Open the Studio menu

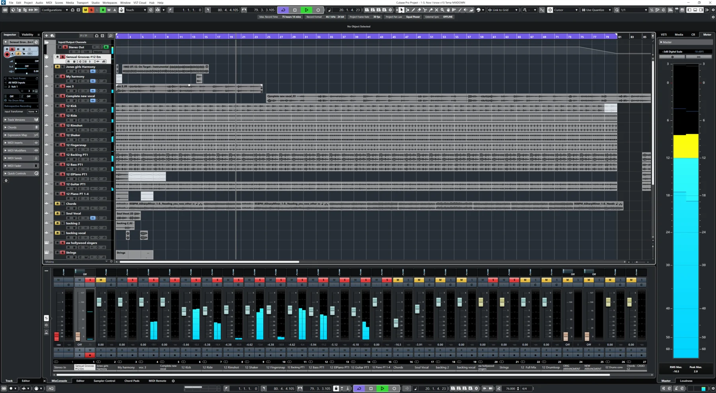click(x=95, y=2)
